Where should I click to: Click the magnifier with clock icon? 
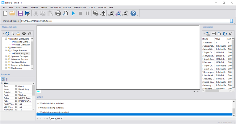[125, 13]
